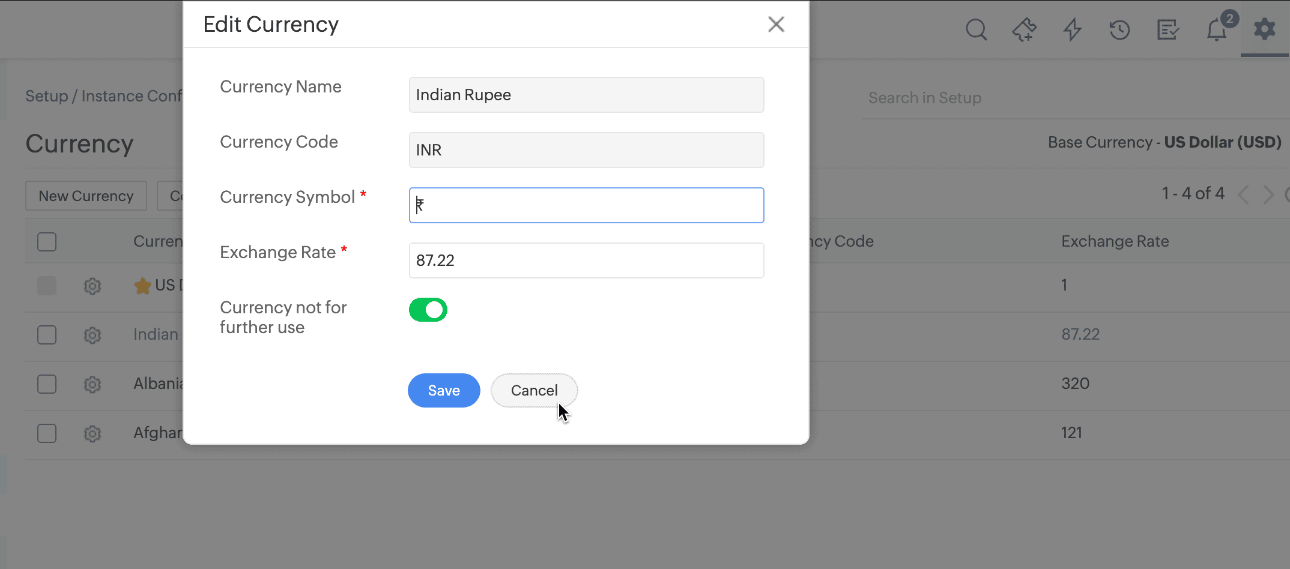Click next page arrow in pagination
The width and height of the screenshot is (1290, 569).
[x=1268, y=194]
